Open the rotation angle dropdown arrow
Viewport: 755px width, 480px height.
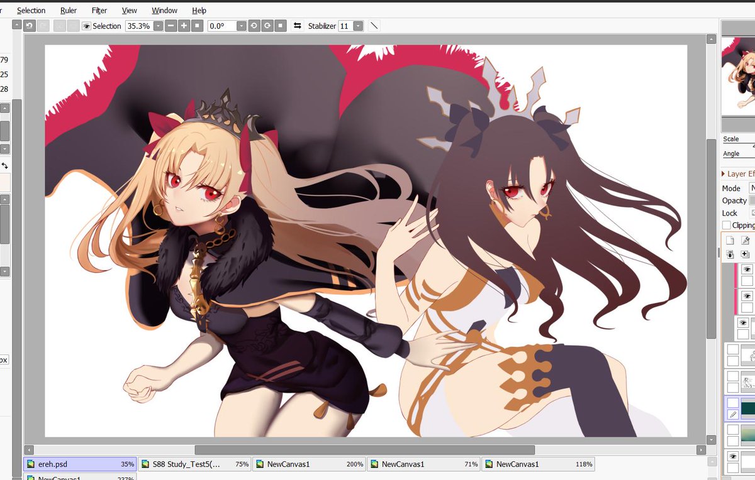[x=241, y=26]
